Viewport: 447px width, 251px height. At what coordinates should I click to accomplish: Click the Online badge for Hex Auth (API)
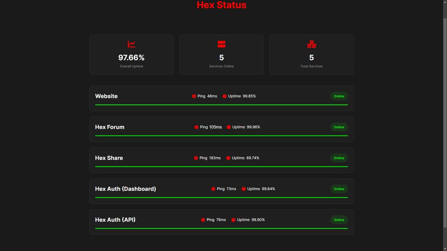[339, 220]
